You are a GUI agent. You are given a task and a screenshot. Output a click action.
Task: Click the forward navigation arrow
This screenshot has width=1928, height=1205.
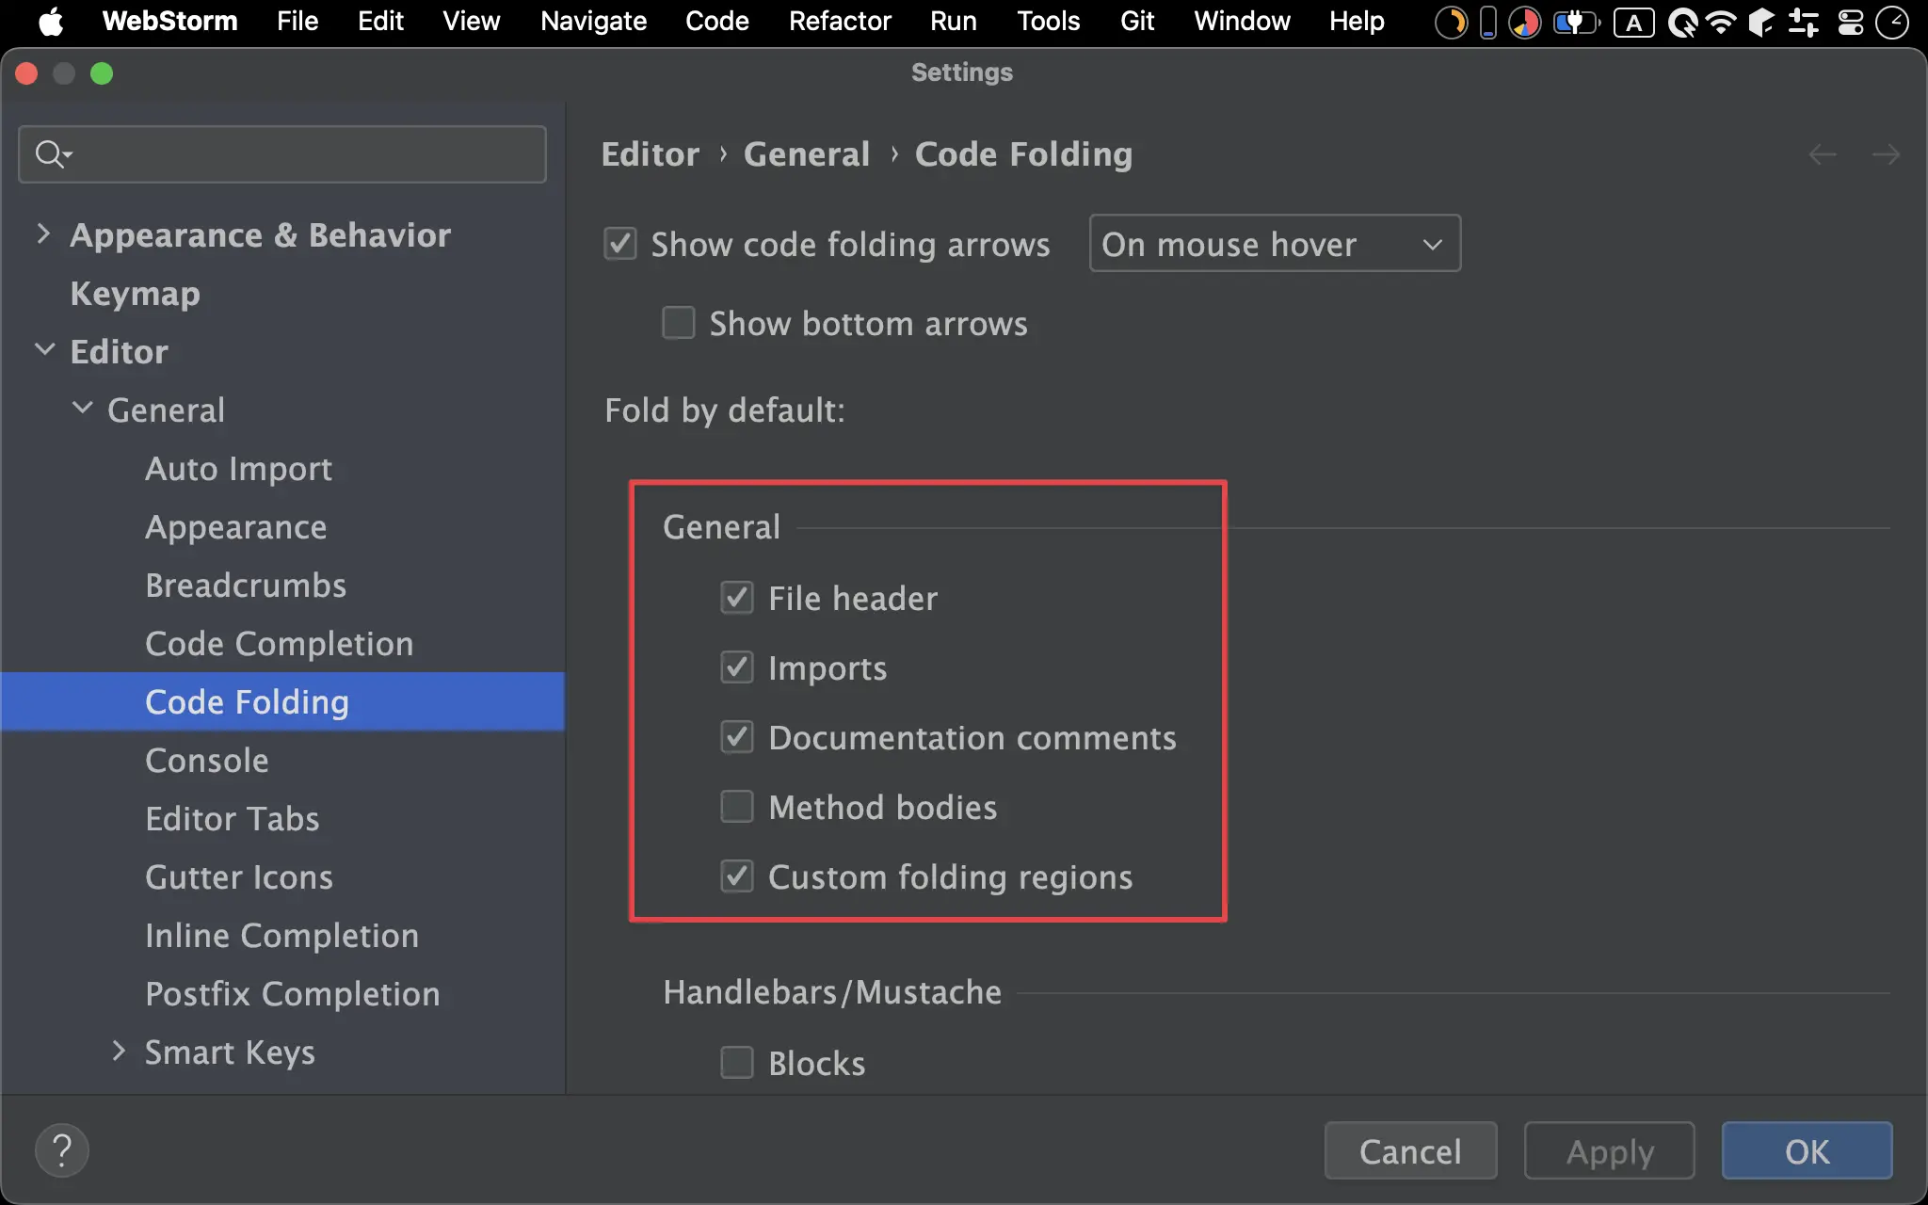point(1886,154)
